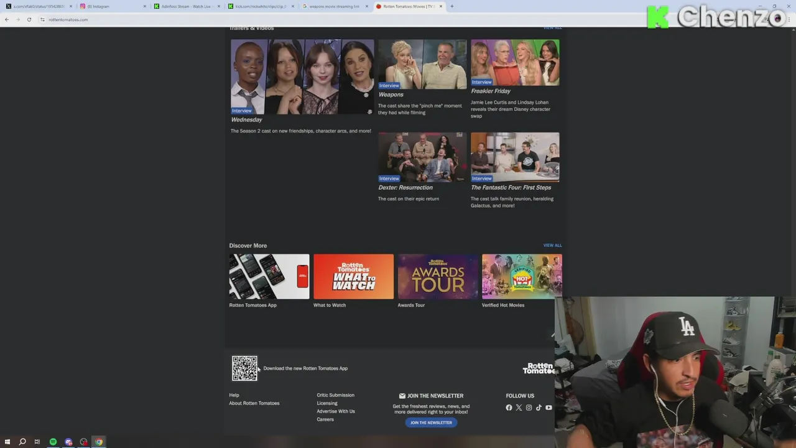
Task: Click the Wednesday title link
Action: pyautogui.click(x=247, y=119)
